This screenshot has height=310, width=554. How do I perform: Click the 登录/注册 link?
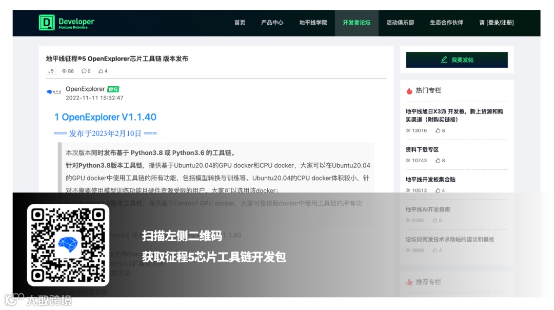tap(500, 23)
